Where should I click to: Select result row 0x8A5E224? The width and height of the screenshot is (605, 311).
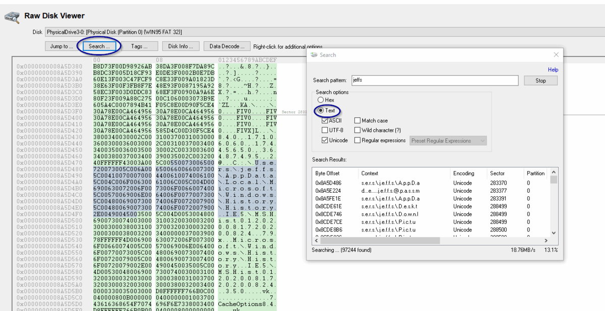pos(431,191)
